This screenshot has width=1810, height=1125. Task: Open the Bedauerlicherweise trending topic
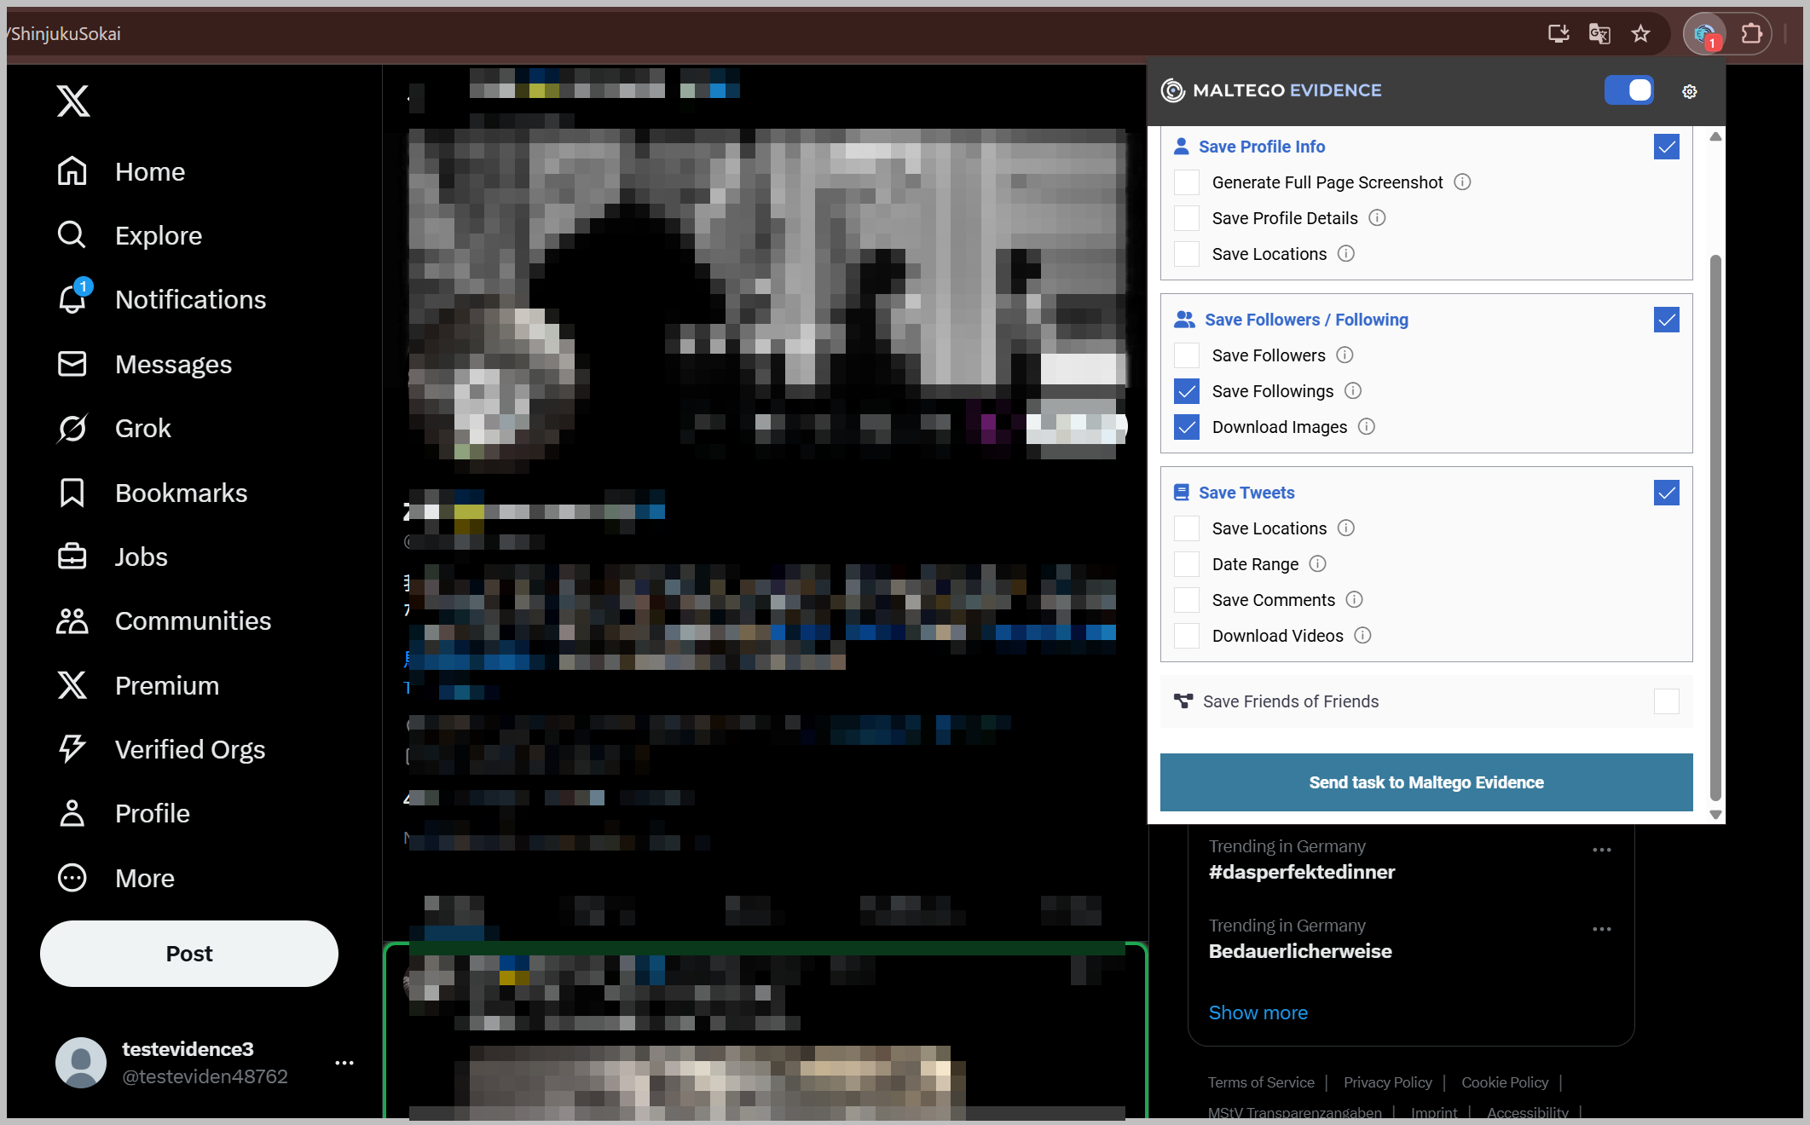click(1300, 951)
